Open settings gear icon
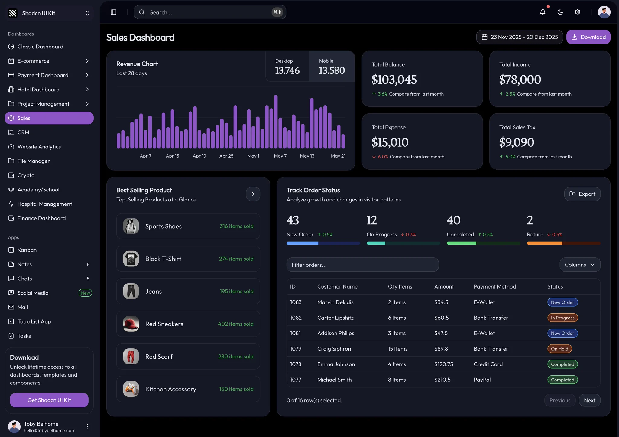Image resolution: width=619 pixels, height=437 pixels. (578, 12)
